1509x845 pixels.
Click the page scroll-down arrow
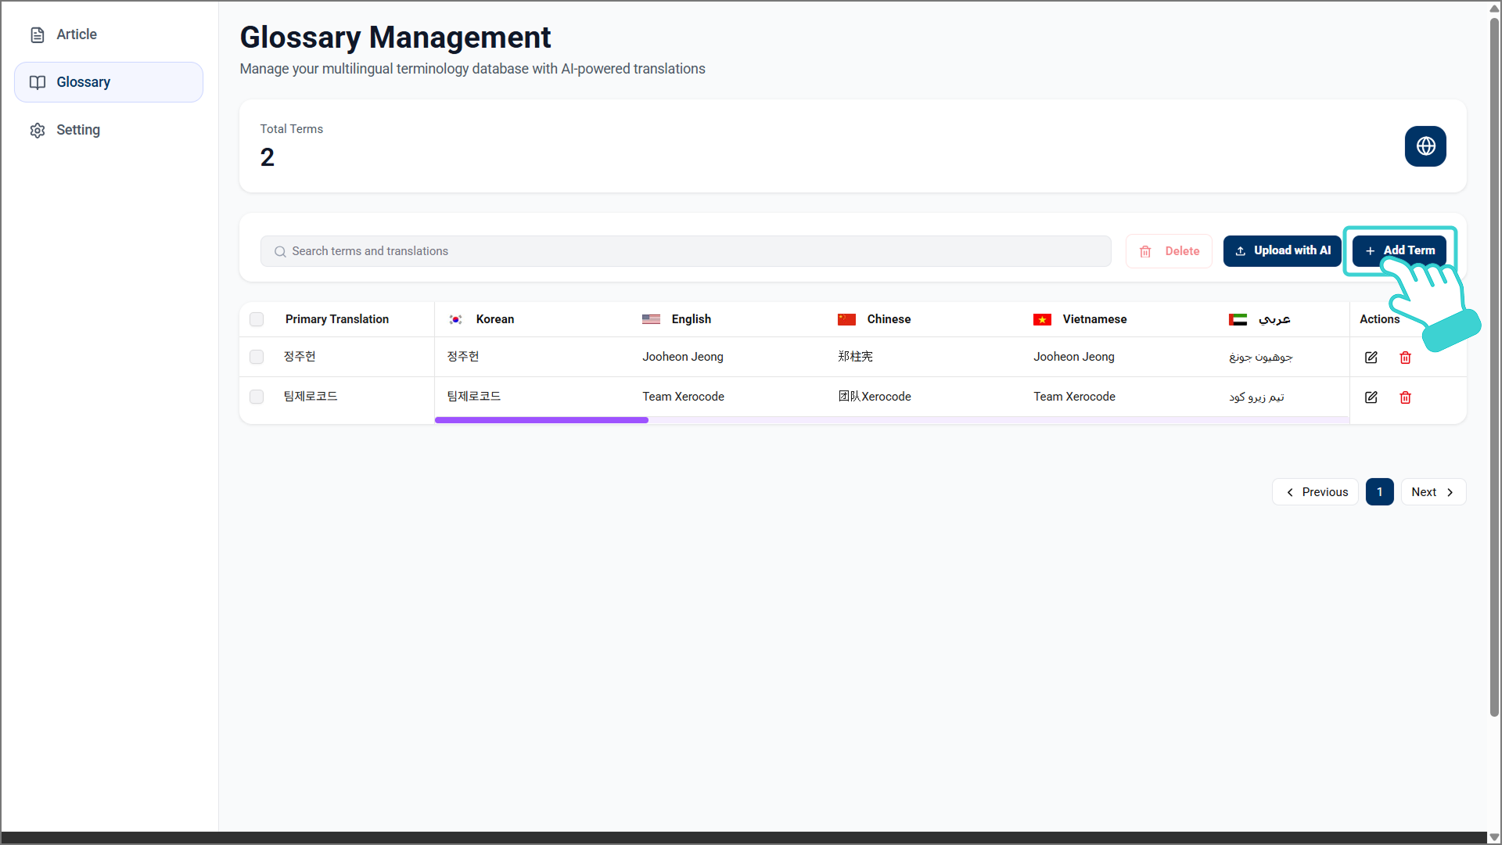click(x=1494, y=836)
